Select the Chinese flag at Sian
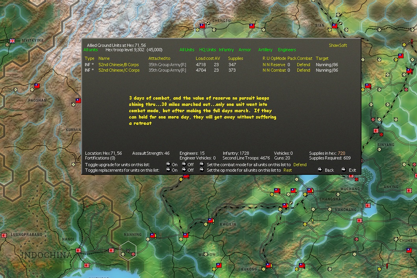The width and height of the screenshot is (417, 278). 335,26
